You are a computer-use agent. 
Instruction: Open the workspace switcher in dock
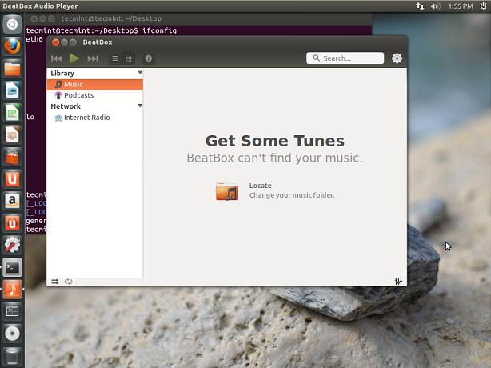(12, 311)
